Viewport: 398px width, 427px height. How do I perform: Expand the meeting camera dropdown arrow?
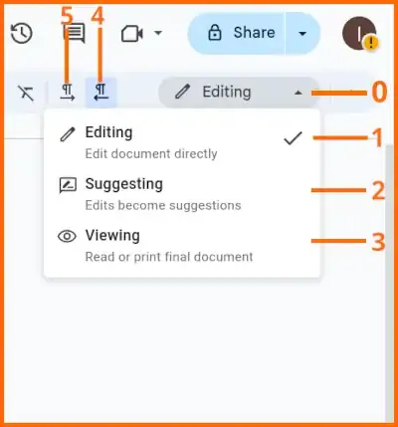(x=158, y=33)
